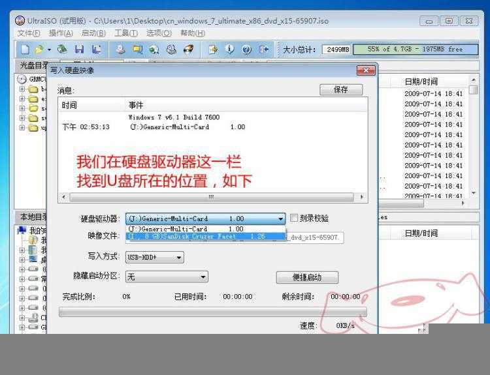This screenshot has width=490, height=375.
Task: Enable the 刻录校验 checkbox
Action: pos(294,218)
